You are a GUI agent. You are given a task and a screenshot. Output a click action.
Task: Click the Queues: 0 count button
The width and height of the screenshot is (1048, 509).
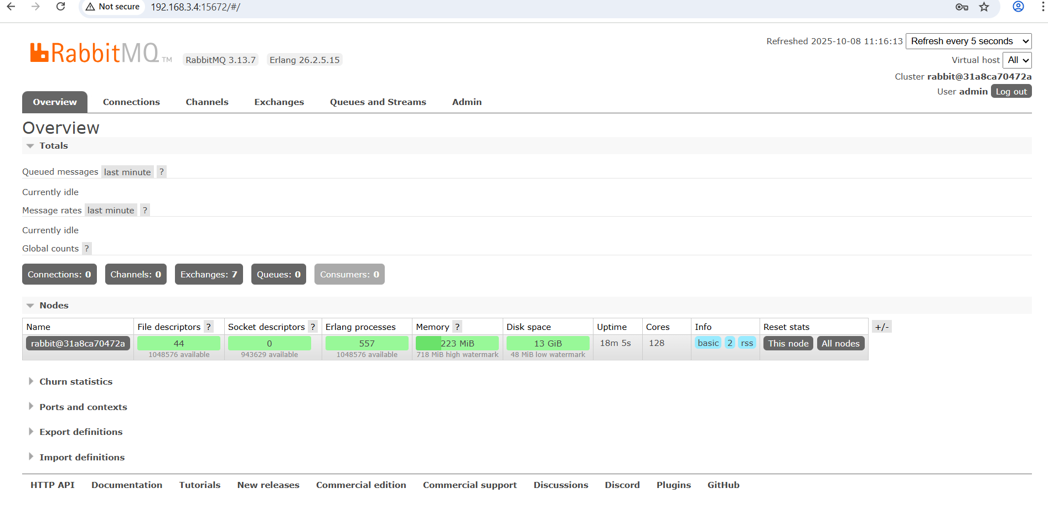click(278, 274)
